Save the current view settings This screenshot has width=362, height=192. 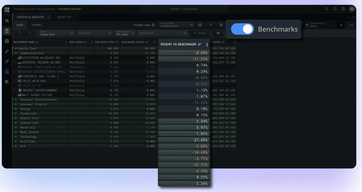point(200,25)
